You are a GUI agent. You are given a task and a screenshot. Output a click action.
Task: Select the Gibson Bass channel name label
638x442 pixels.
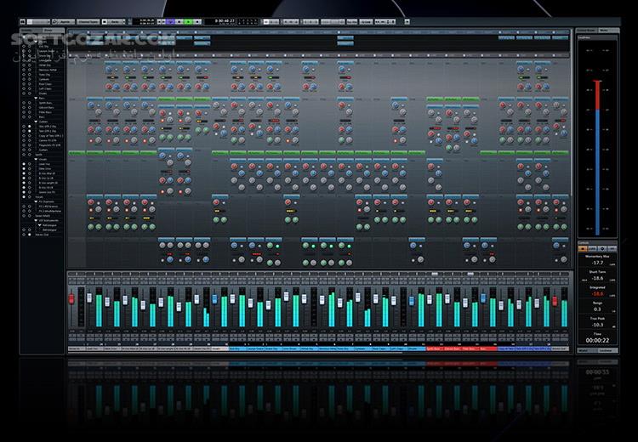[453, 348]
